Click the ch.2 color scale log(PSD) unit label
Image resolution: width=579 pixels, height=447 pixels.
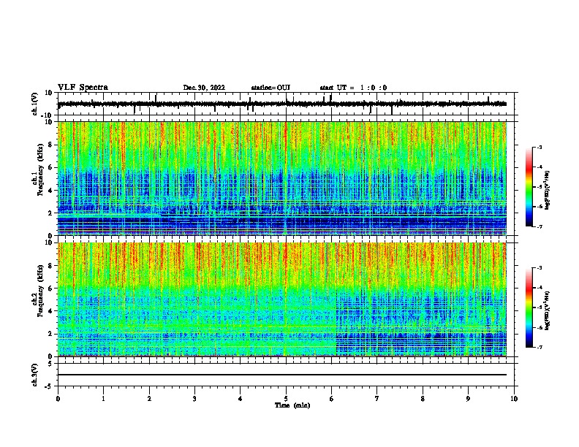pyautogui.click(x=548, y=310)
